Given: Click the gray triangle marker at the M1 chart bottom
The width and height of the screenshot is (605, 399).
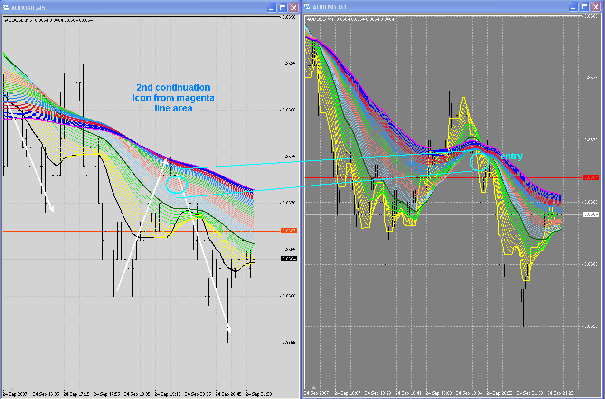Looking at the screenshot, I should point(313,388).
